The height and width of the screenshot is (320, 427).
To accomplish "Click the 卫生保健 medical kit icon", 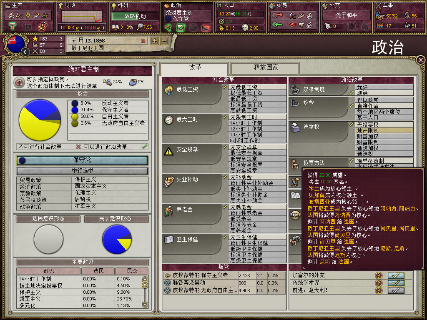I will (169, 240).
